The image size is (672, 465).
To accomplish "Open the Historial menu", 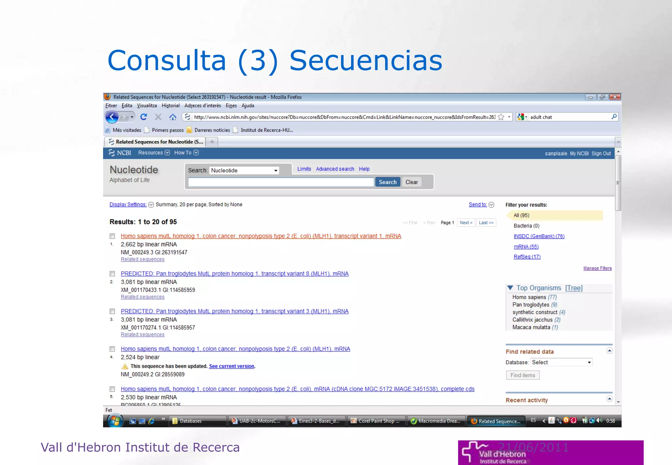I will 171,106.
